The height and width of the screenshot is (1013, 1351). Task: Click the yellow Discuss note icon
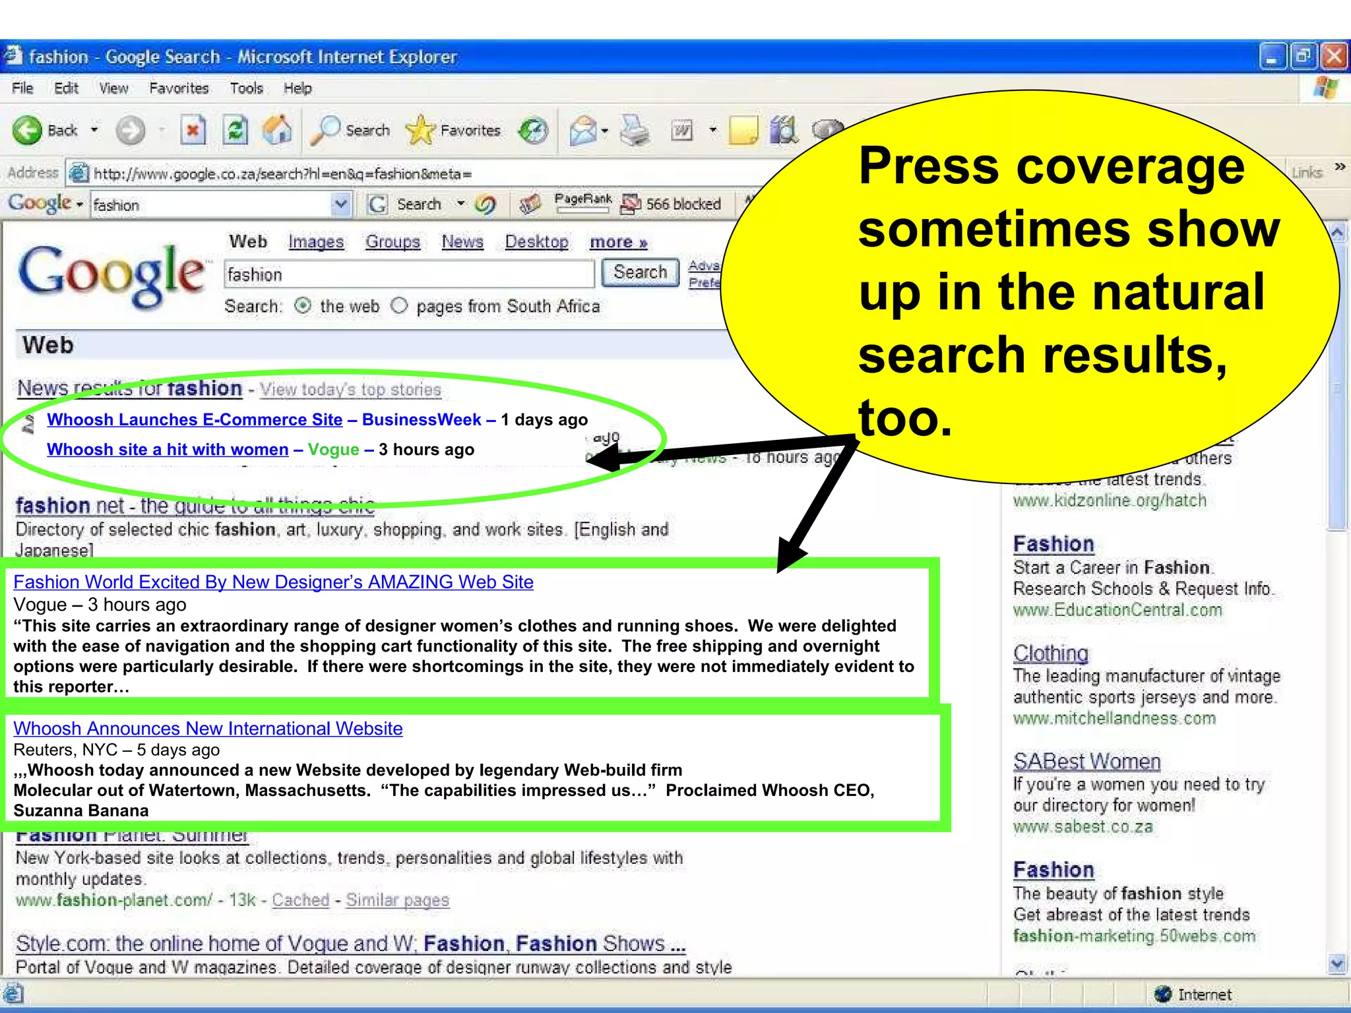click(x=743, y=130)
